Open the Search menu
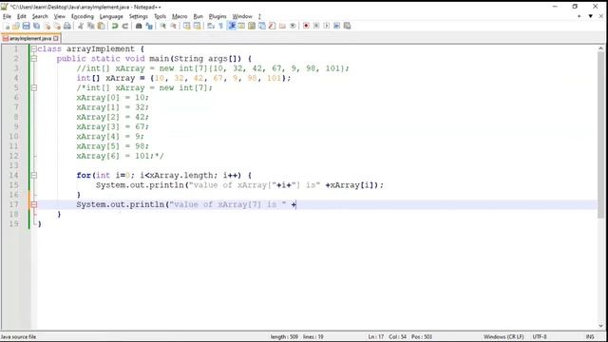This screenshot has height=342, width=608. point(40,16)
